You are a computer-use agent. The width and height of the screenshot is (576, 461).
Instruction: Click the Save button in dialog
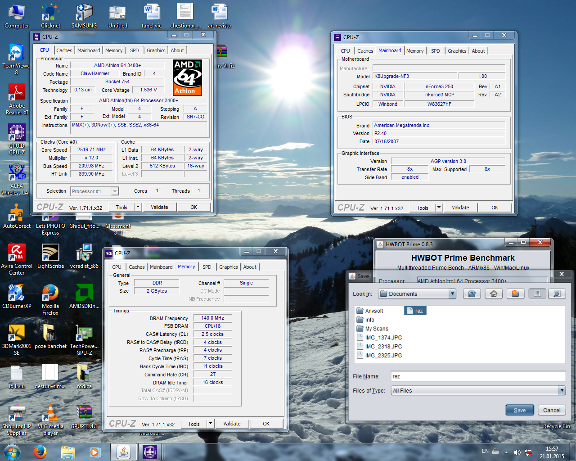point(519,410)
